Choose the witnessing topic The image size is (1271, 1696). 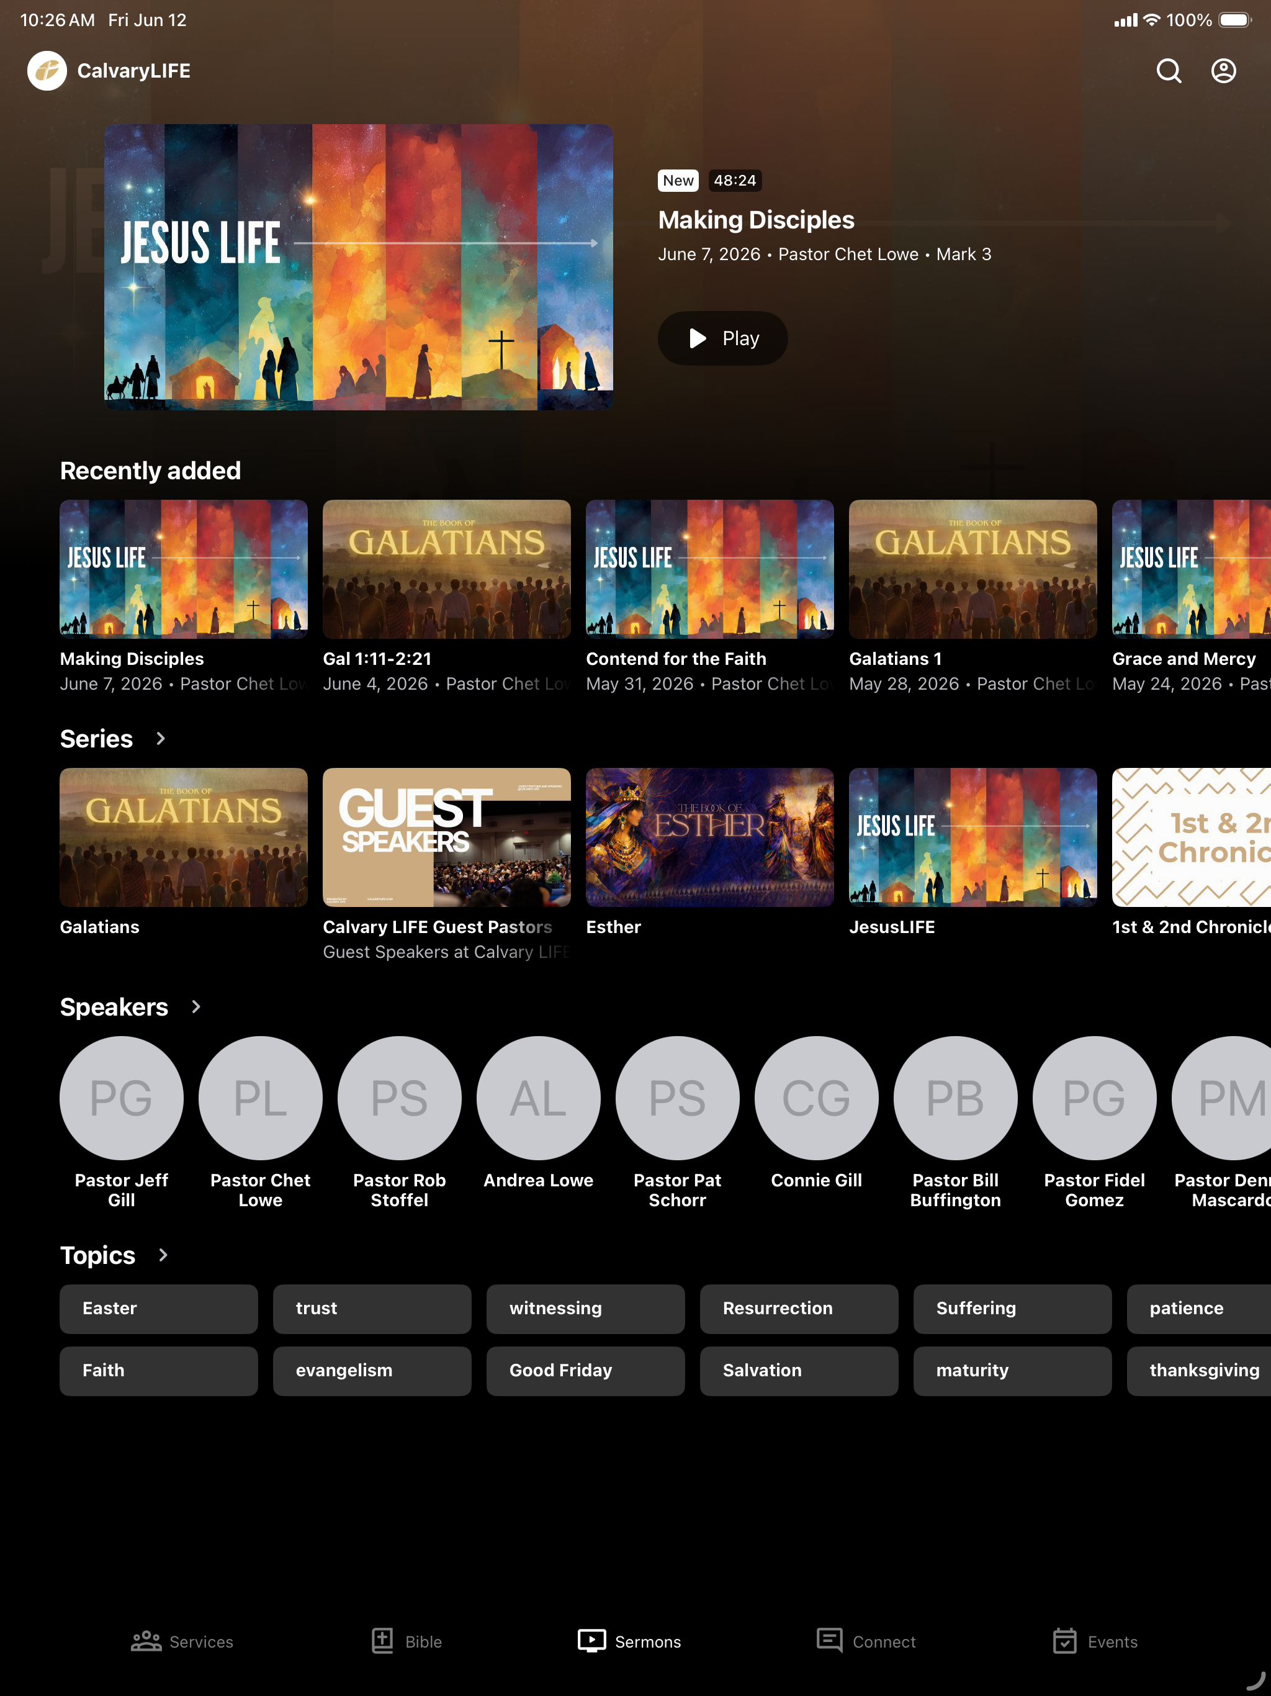click(x=586, y=1309)
